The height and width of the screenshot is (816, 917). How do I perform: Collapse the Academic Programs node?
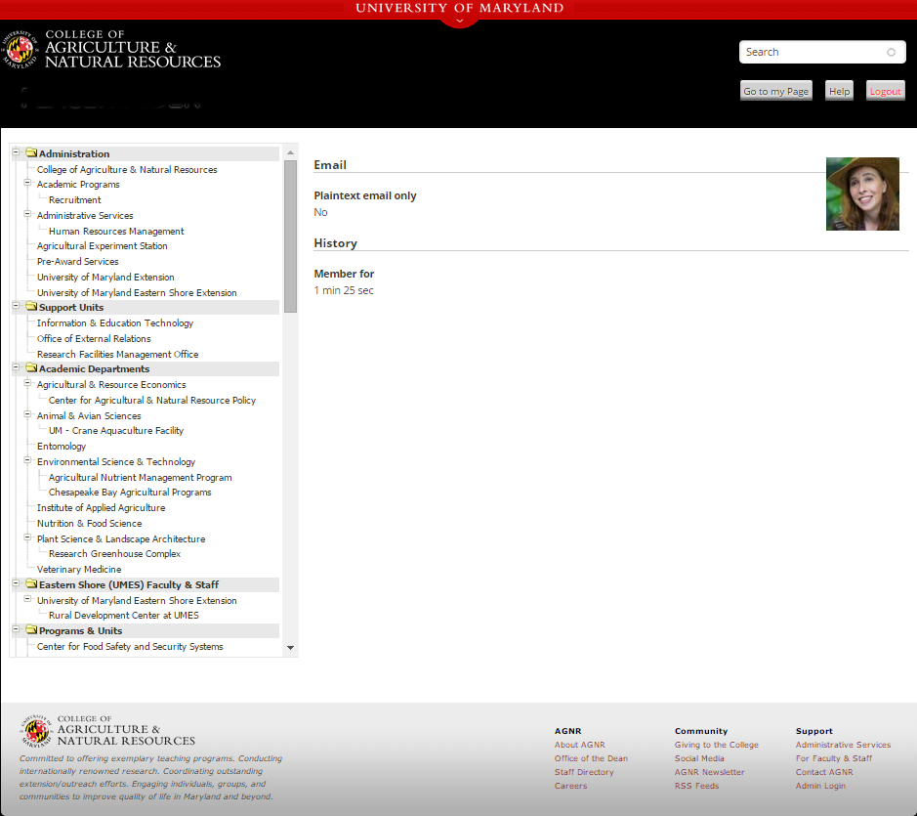coord(27,183)
